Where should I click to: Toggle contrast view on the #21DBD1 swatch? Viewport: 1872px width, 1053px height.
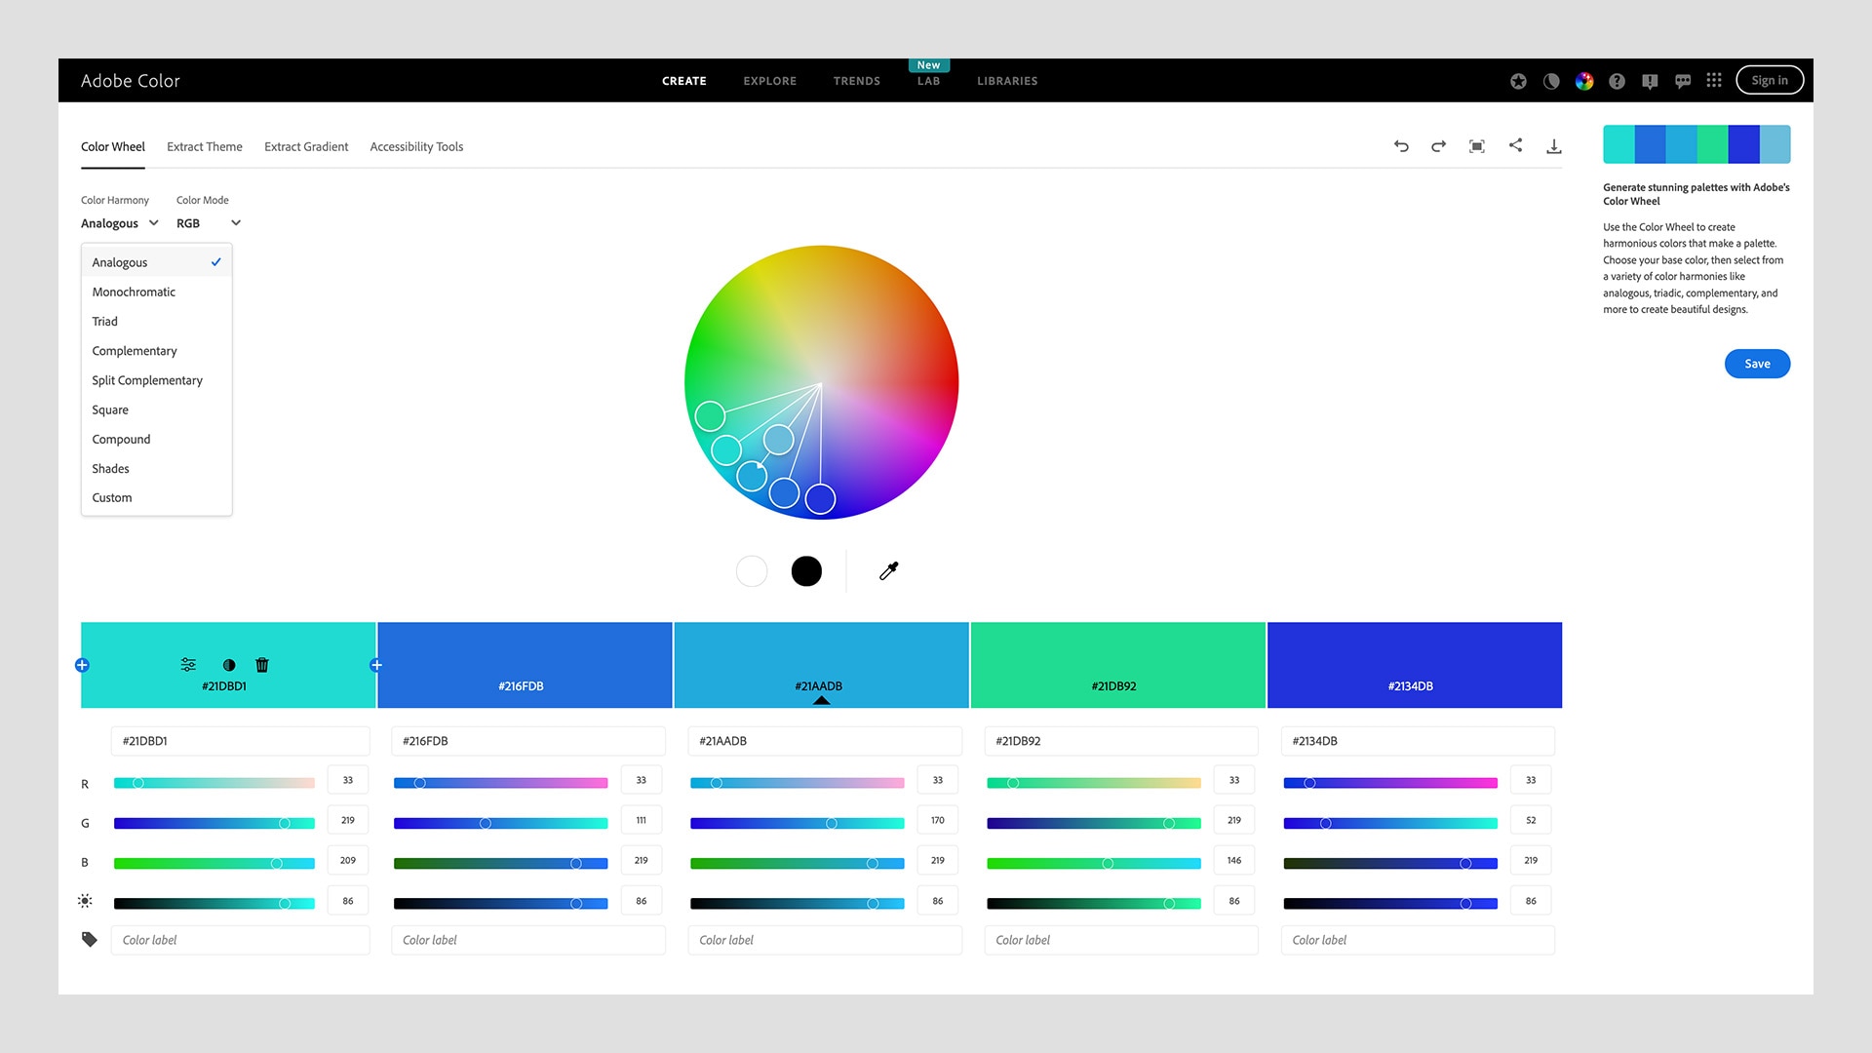tap(228, 664)
